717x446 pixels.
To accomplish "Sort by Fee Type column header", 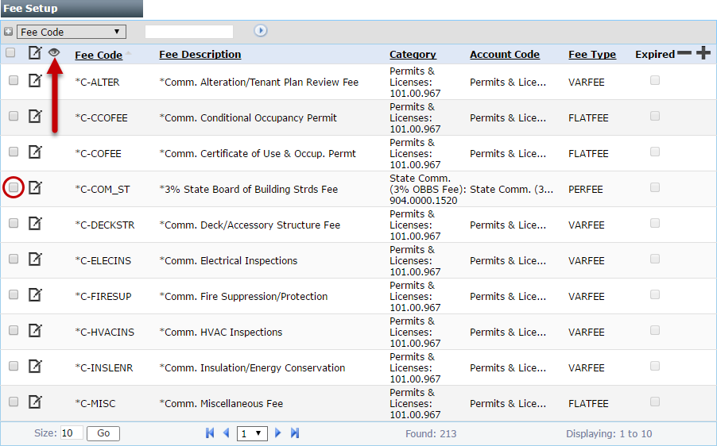I will (x=591, y=55).
